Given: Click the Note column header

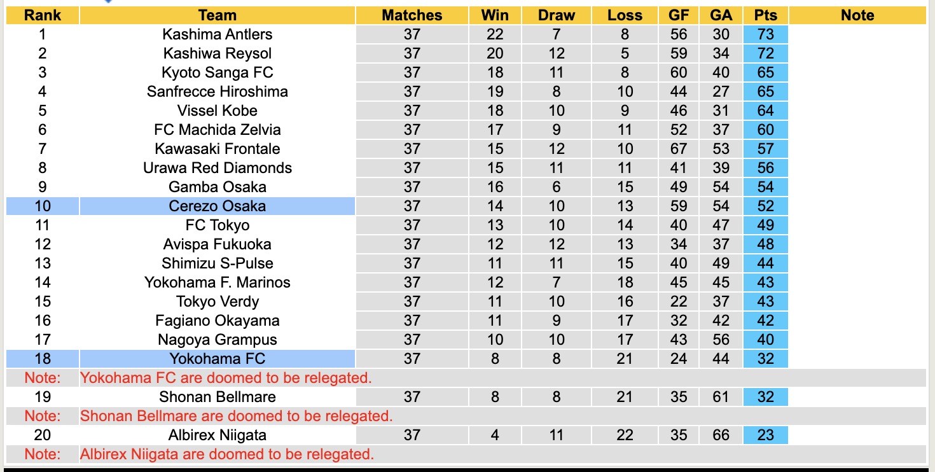Looking at the screenshot, I should [857, 15].
